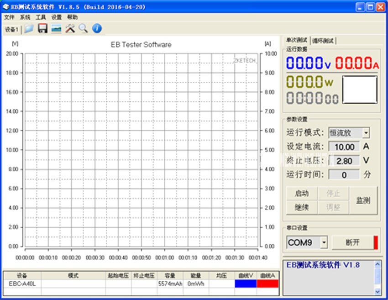The image size is (388, 300).
Task: Open a saved test file
Action: pos(28,28)
